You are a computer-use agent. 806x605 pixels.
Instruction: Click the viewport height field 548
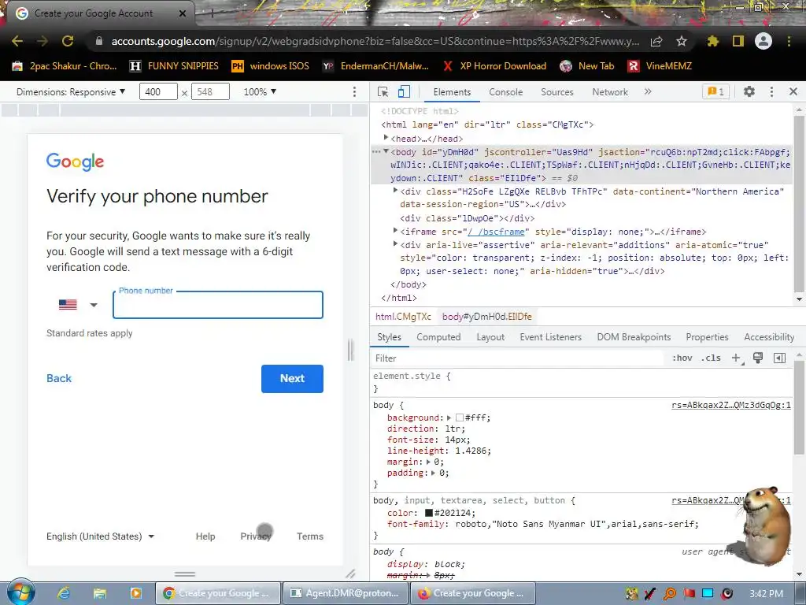210,91
